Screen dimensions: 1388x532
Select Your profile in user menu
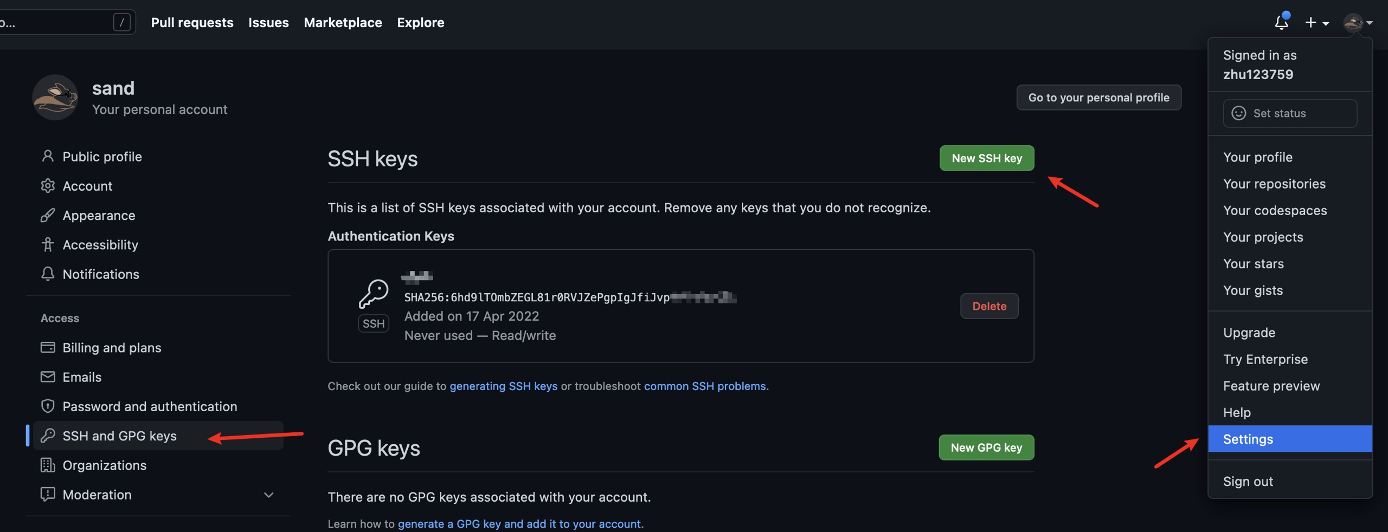(x=1290, y=157)
